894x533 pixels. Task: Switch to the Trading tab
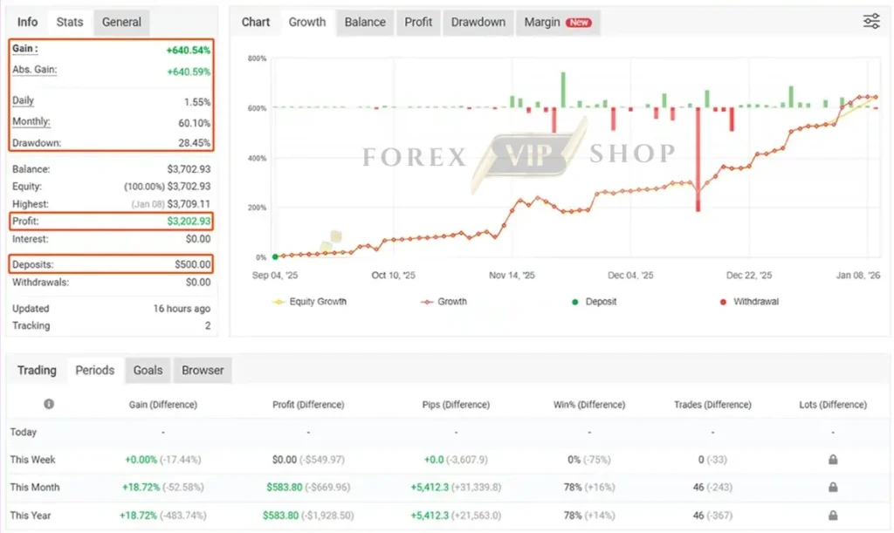pos(37,370)
